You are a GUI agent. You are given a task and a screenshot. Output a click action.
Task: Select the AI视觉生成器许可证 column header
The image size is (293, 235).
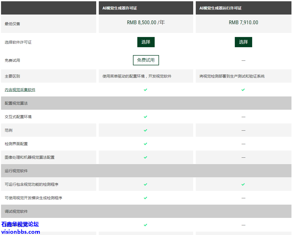click(120, 8)
